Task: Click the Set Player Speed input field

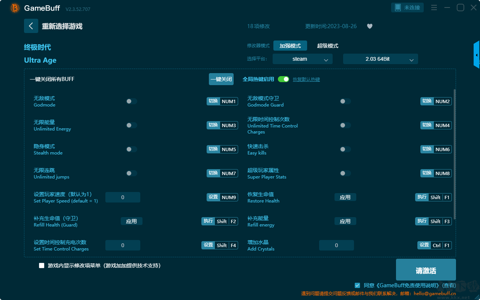Action: point(123,197)
